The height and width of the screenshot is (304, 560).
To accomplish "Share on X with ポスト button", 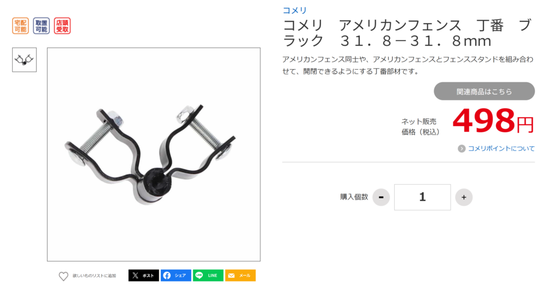I will [x=144, y=276].
